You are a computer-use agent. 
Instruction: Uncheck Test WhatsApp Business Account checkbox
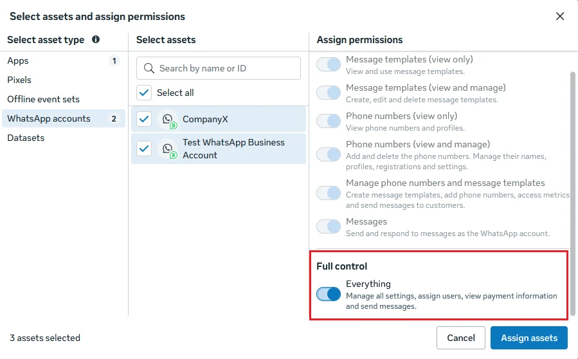tap(144, 149)
